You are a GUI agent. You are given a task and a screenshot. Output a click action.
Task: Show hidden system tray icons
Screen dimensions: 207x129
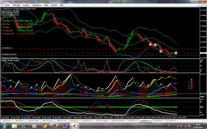pos(174,126)
